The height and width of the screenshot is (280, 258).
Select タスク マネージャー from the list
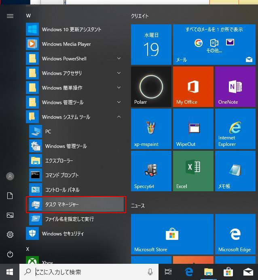pyautogui.click(x=76, y=205)
